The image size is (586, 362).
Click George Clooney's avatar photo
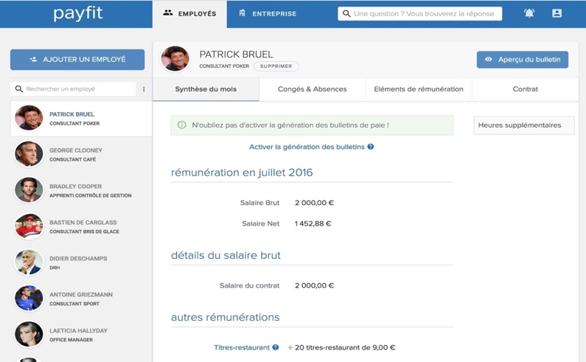coord(29,154)
